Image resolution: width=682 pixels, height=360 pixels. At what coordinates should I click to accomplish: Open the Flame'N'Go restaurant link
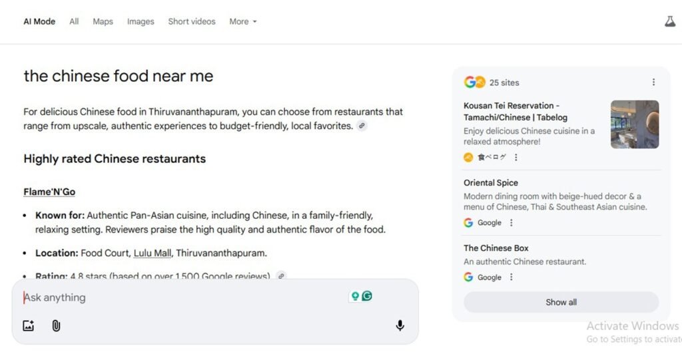[49, 192]
